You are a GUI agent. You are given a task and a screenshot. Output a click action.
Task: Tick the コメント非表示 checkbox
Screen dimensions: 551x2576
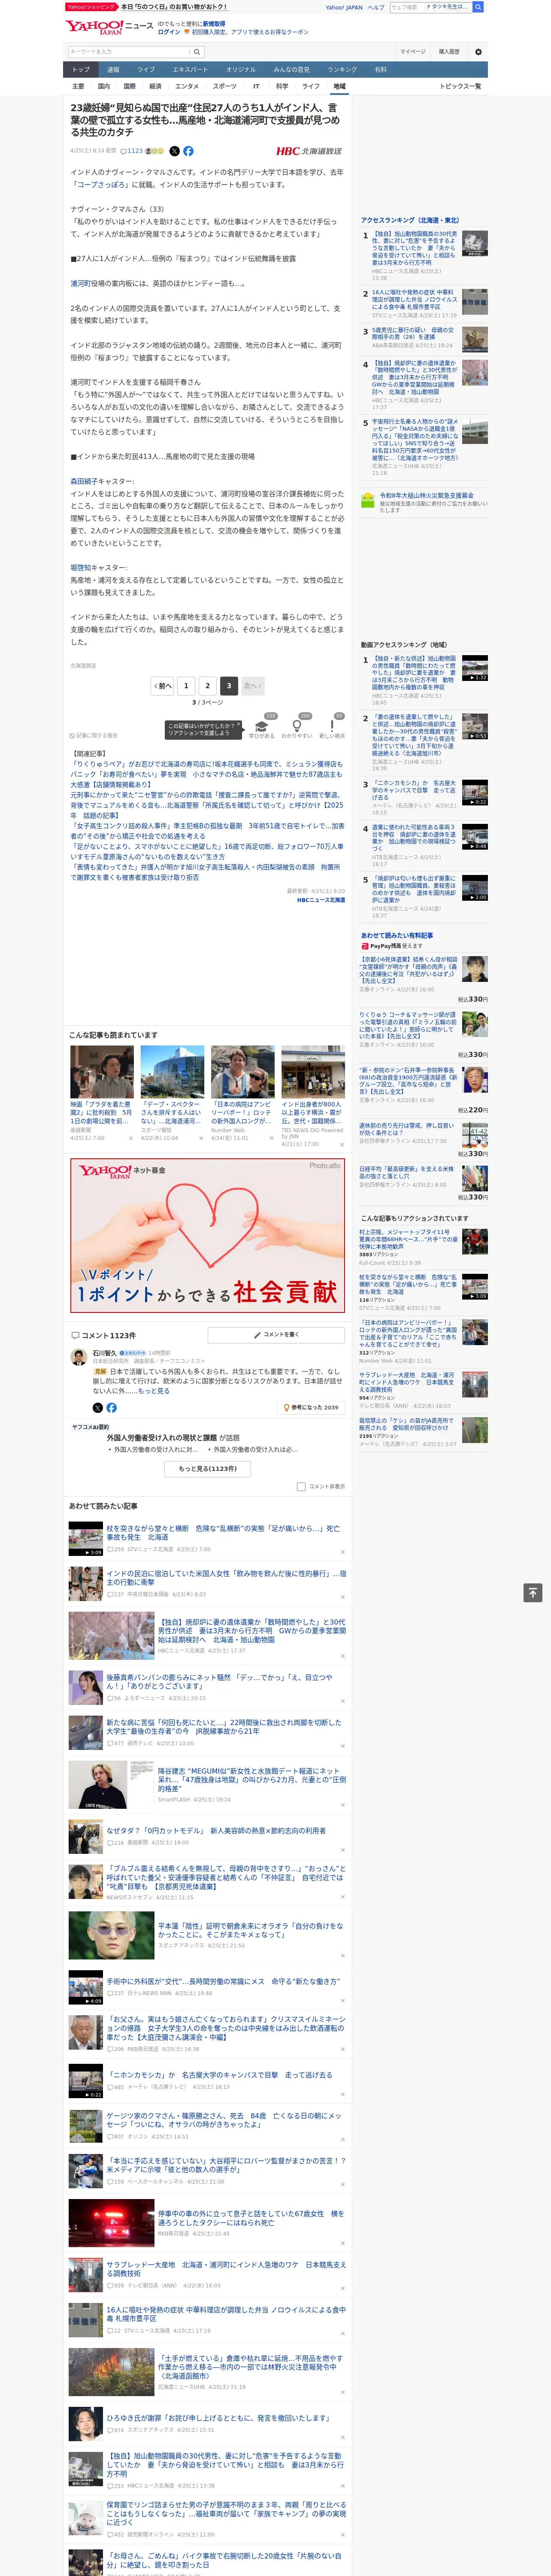301,1487
